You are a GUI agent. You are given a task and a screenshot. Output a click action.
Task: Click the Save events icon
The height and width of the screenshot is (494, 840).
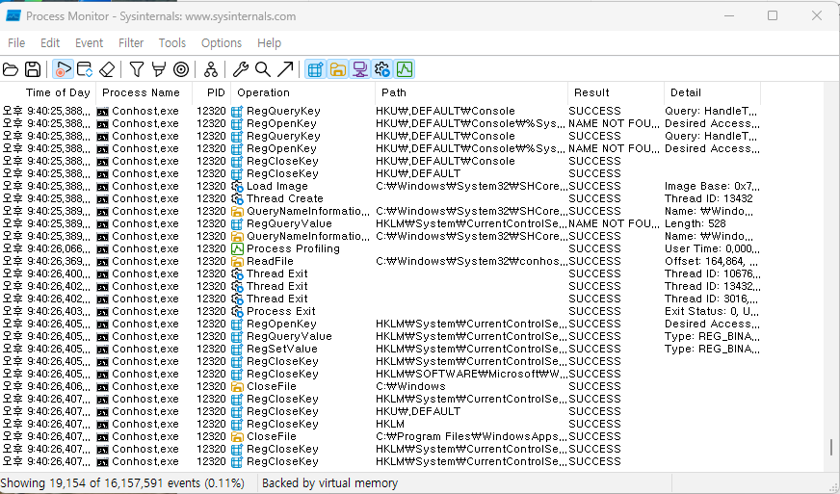point(33,69)
